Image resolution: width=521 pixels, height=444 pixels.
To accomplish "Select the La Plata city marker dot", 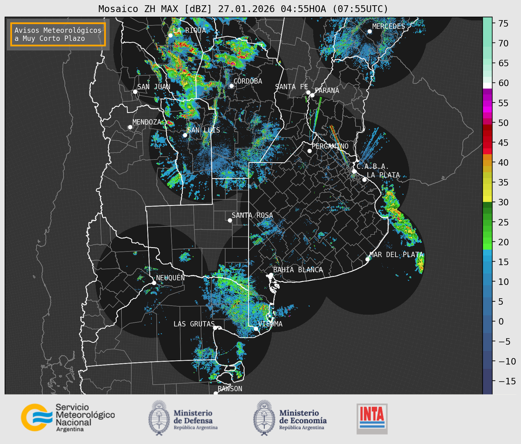I will (364, 180).
